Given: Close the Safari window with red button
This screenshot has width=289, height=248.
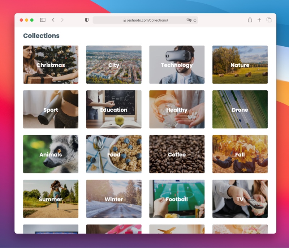Looking at the screenshot, I should pos(21,20).
